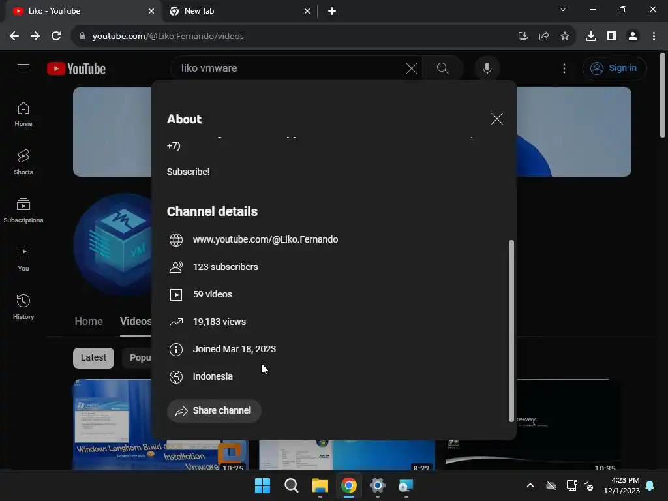668x501 pixels.
Task: Select the Latest filter chip
Action: coord(93,358)
